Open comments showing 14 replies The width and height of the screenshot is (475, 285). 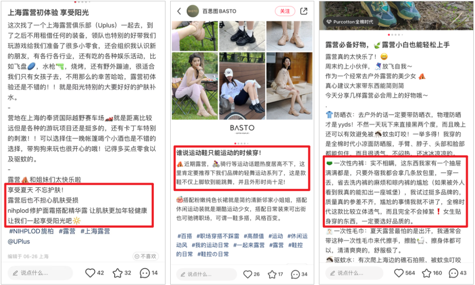tap(145, 273)
